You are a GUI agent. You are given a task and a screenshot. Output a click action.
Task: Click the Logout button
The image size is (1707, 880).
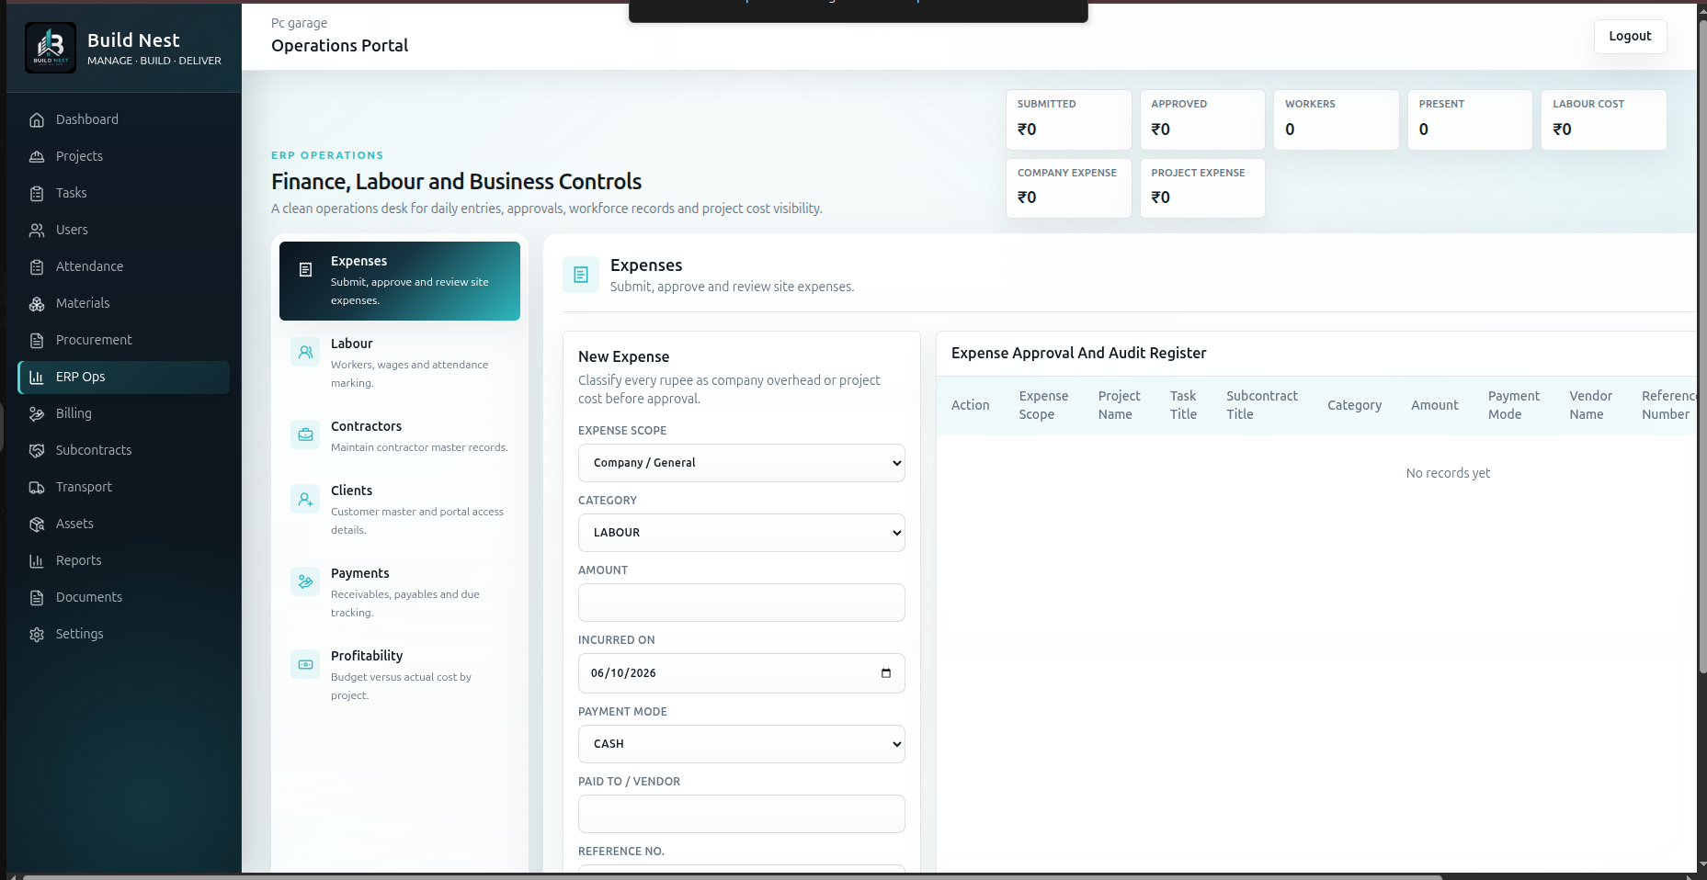tap(1630, 36)
